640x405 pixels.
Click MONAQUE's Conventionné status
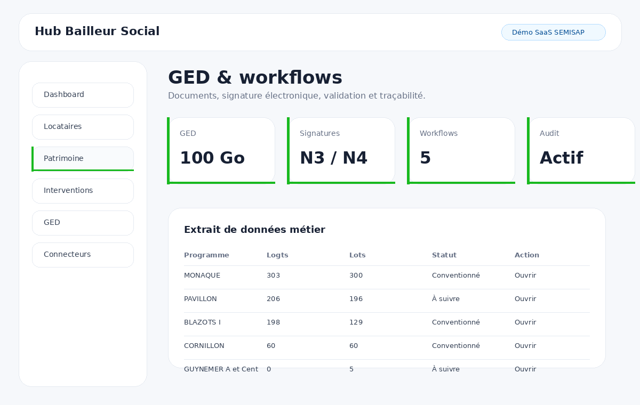tap(456, 276)
